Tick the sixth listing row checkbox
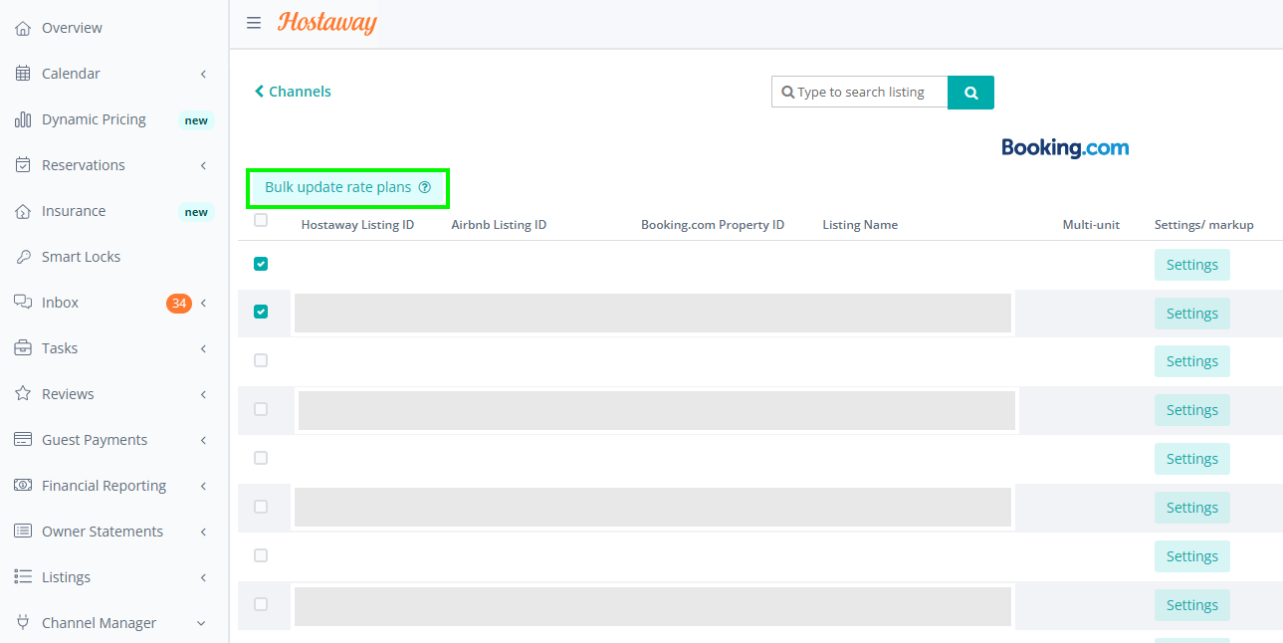 (x=261, y=507)
